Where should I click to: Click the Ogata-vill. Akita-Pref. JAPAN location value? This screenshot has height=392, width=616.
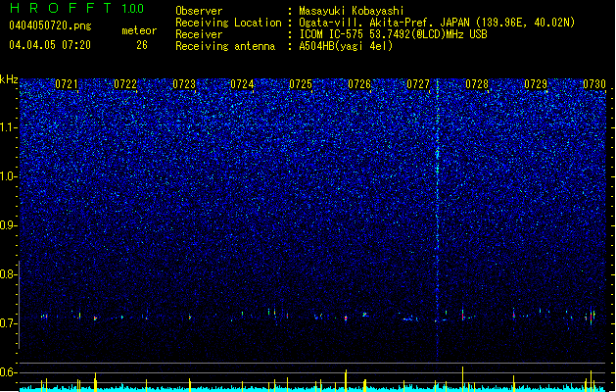[437, 23]
